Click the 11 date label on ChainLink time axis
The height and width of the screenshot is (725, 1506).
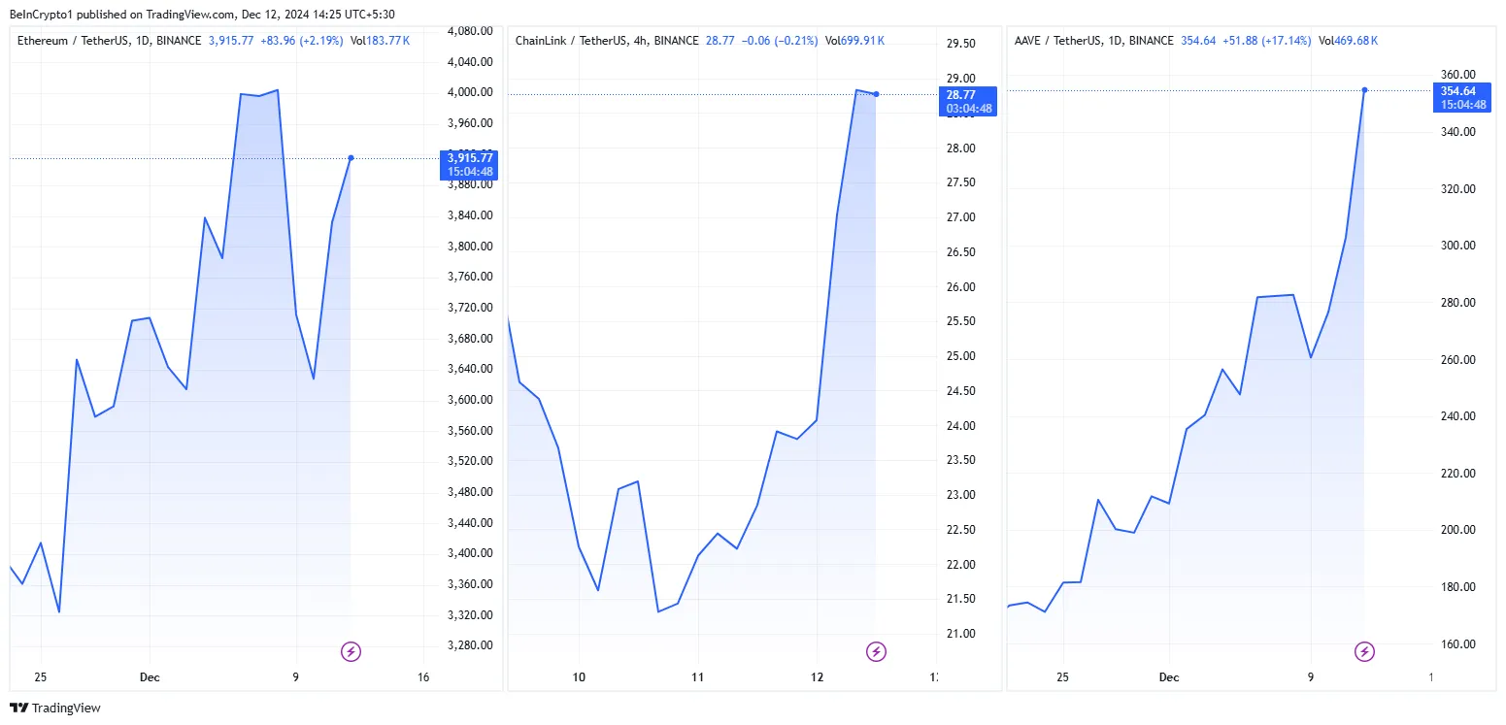[697, 677]
